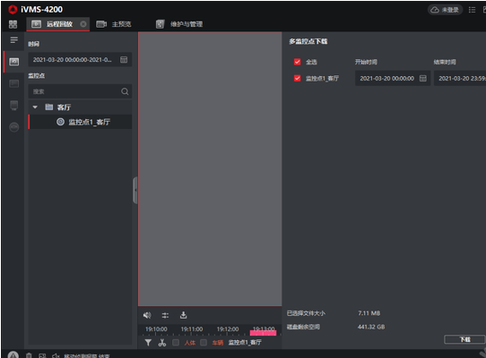Click the 19:10:00 mark on timeline
Screen dimensions: 486x358
156,329
